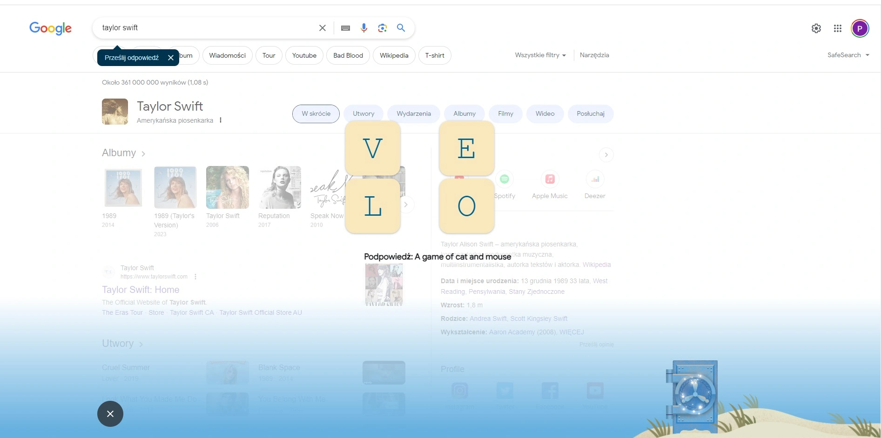Switch to the Posłuchaj tab
This screenshot has width=881, height=438.
(x=591, y=113)
